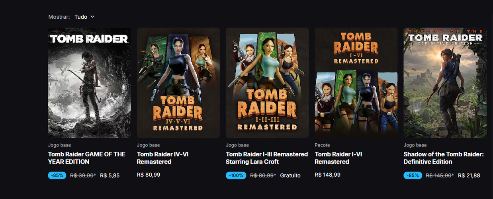Click the discounted R$ 21,88 price
This screenshot has height=199, width=493.
click(469, 176)
